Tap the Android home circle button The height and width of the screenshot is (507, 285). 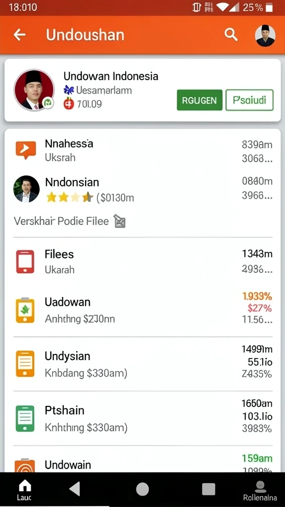tap(142, 489)
